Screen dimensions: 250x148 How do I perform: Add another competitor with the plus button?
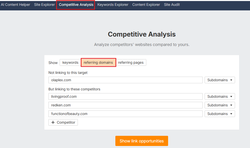(63, 122)
